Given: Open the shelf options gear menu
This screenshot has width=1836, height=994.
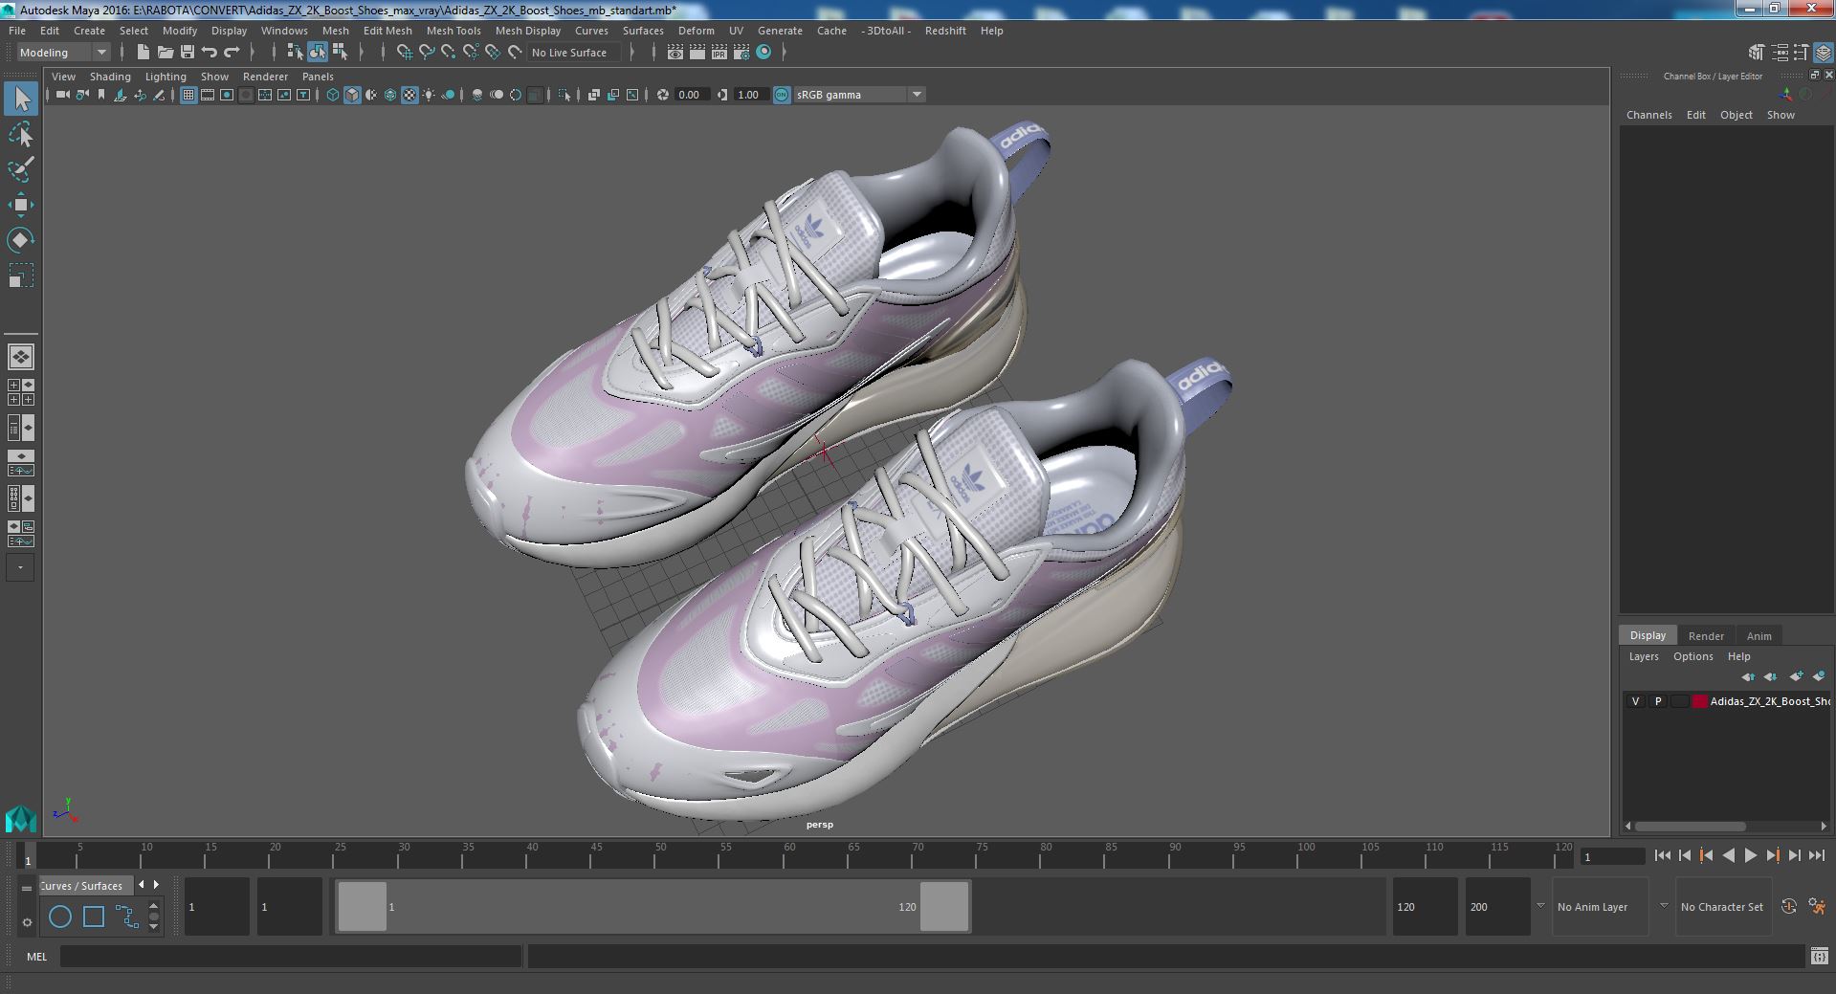Looking at the screenshot, I should click(27, 922).
